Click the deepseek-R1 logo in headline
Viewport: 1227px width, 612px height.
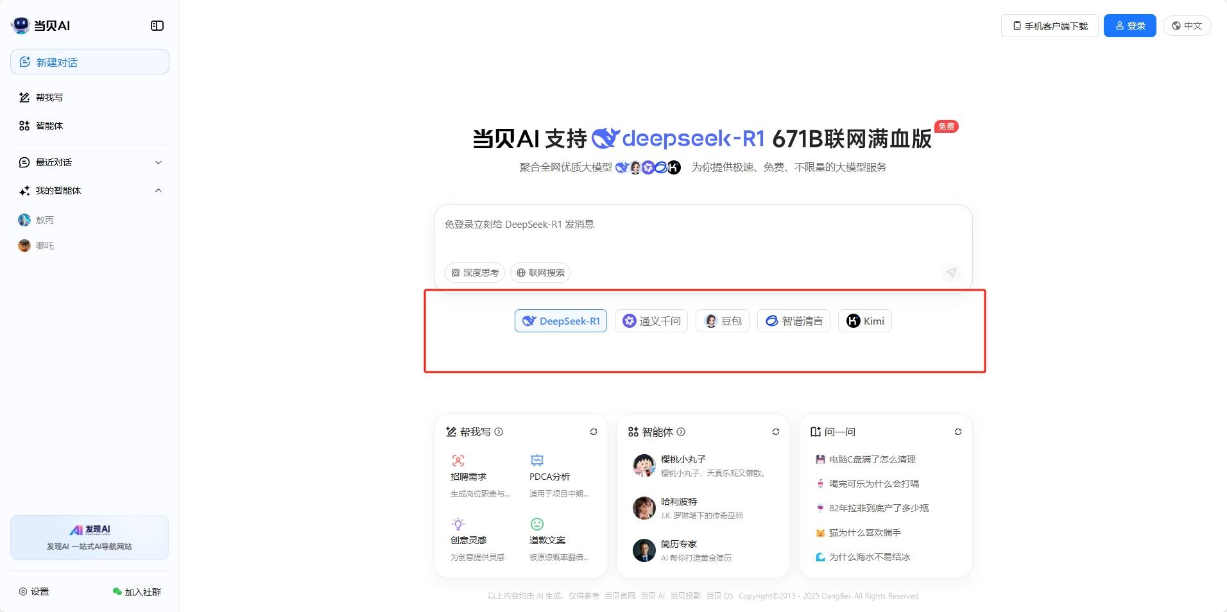tap(678, 138)
